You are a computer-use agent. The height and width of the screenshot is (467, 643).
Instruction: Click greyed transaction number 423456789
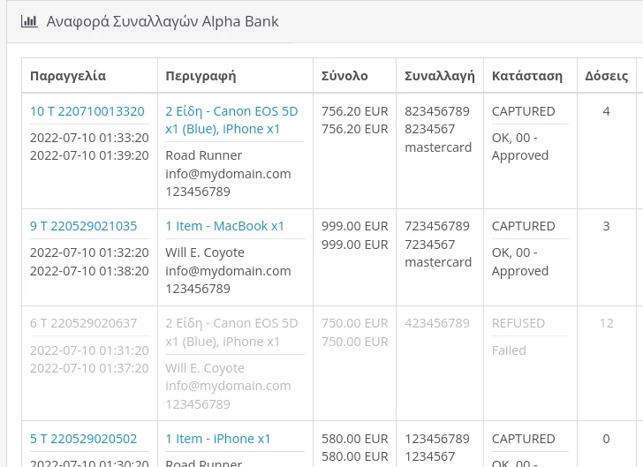pyautogui.click(x=437, y=323)
